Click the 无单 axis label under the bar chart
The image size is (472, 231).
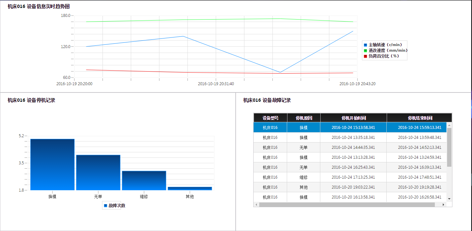click(98, 197)
